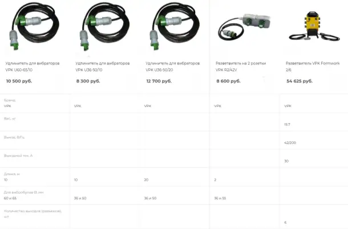Image resolution: width=348 pixels, height=229 pixels.
Task: Open the VPK R2/42V splitter product image
Action: tap(244, 28)
